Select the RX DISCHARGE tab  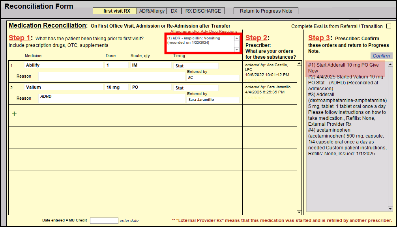click(x=203, y=11)
